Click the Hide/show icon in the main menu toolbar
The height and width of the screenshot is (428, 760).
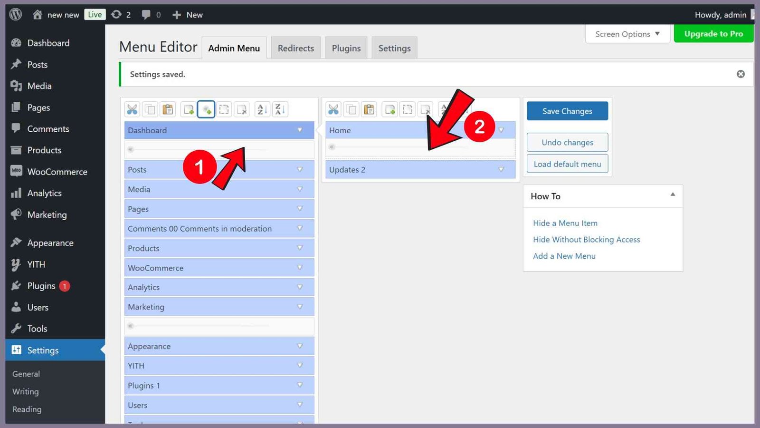tap(224, 110)
